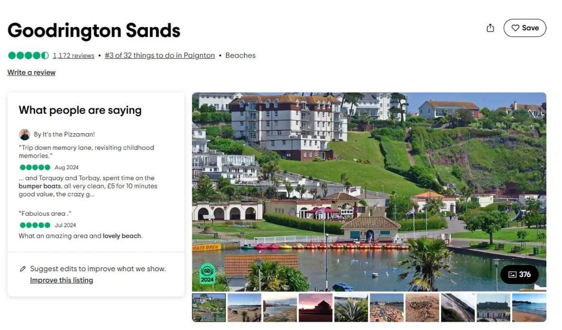Click the rating bubbles beside Jul 2024
Viewport: 562px width, 330px height.
click(x=35, y=225)
